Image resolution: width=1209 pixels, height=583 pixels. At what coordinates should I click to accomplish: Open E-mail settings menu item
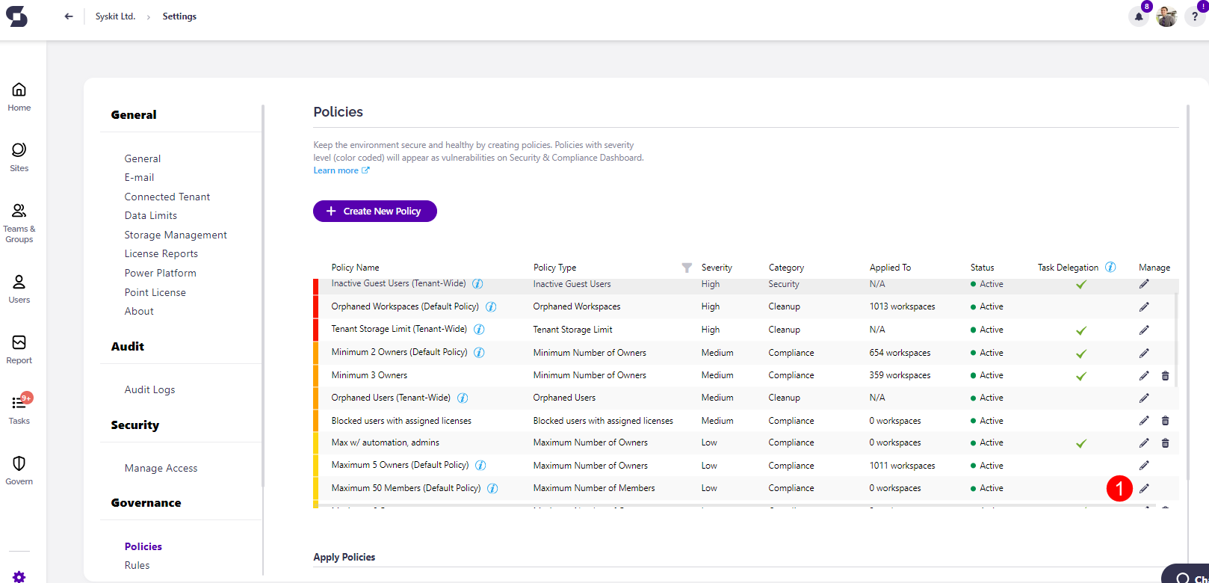click(139, 177)
